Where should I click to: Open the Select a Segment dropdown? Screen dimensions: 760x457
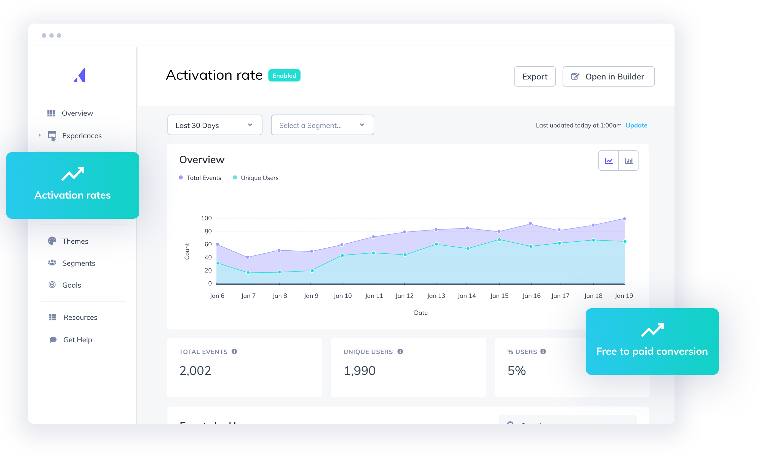pyautogui.click(x=322, y=125)
